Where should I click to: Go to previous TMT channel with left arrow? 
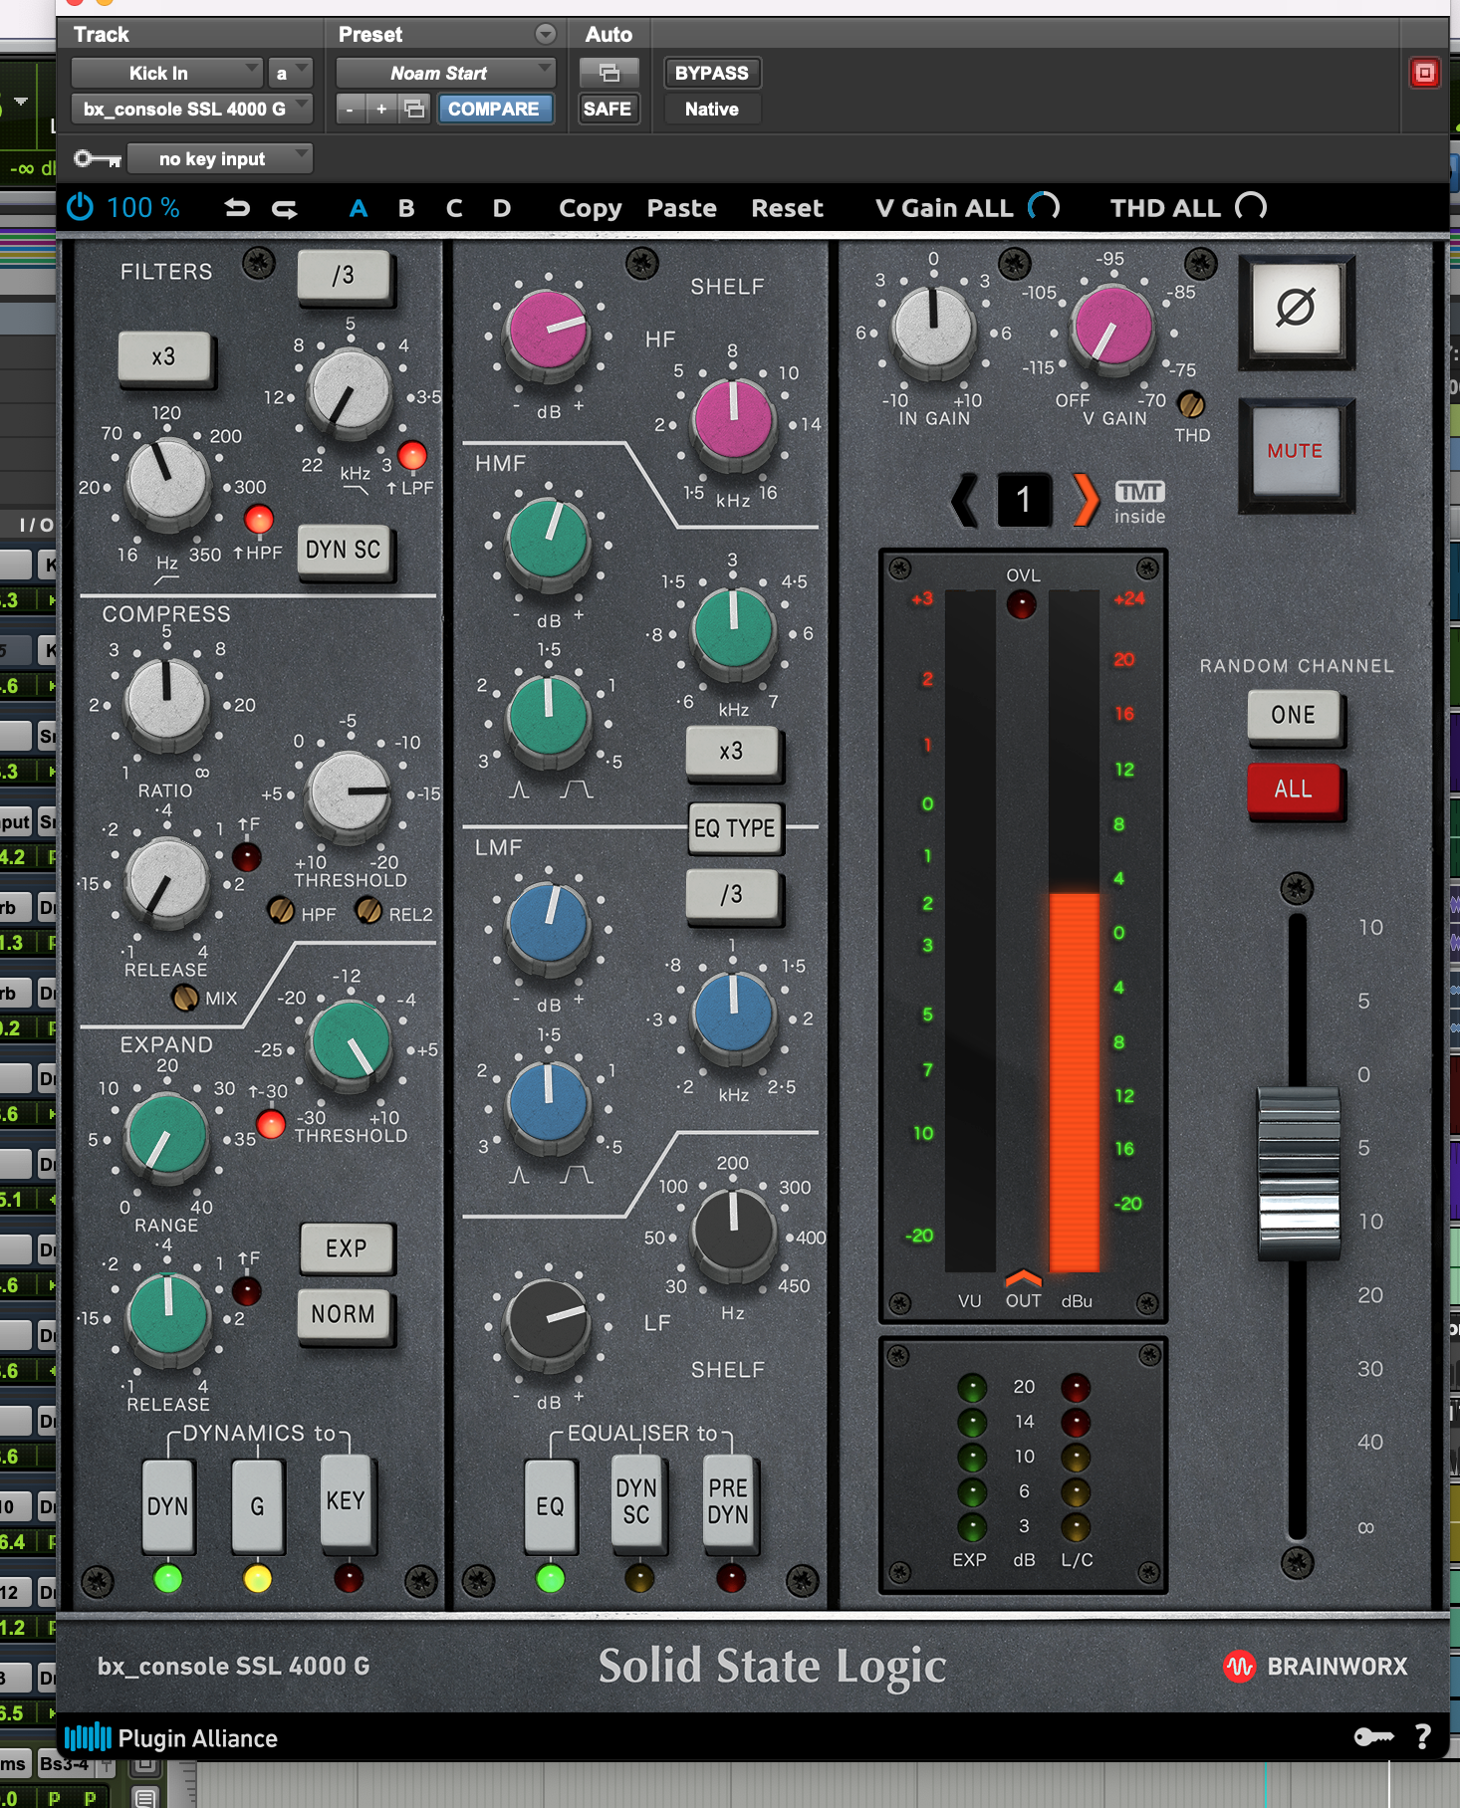coord(964,499)
